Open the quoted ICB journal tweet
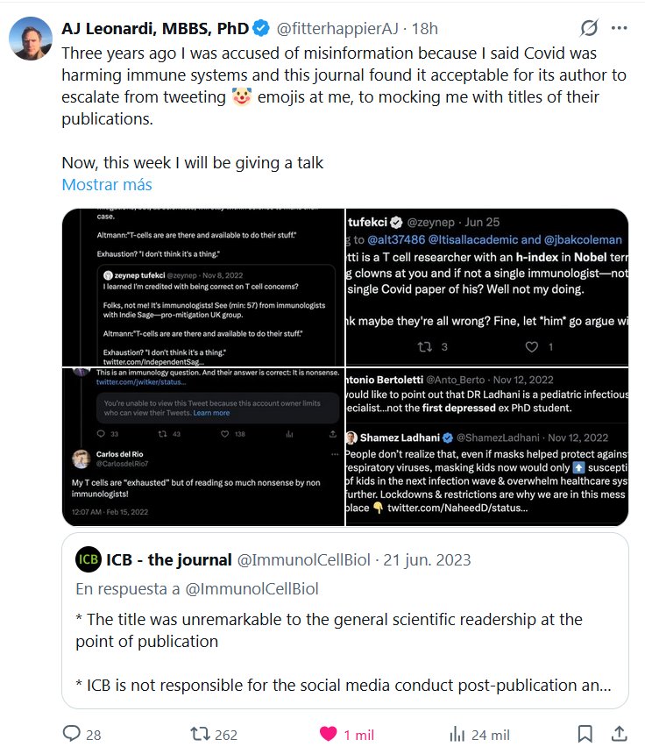645x754 pixels. [344, 631]
